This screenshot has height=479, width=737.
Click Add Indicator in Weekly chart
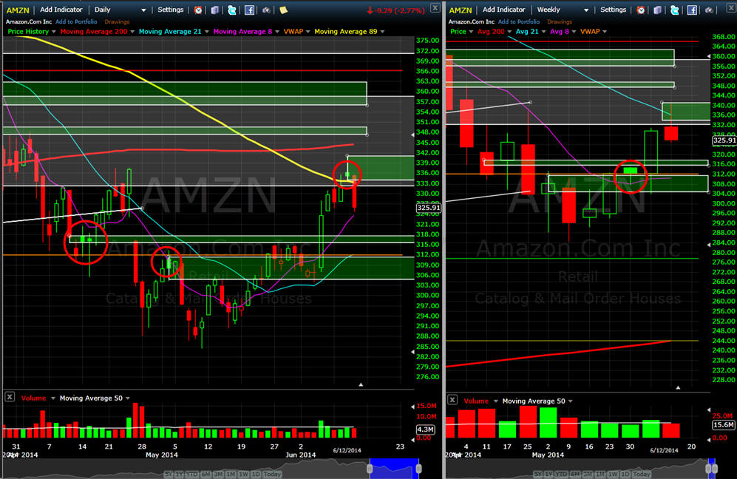tap(504, 10)
